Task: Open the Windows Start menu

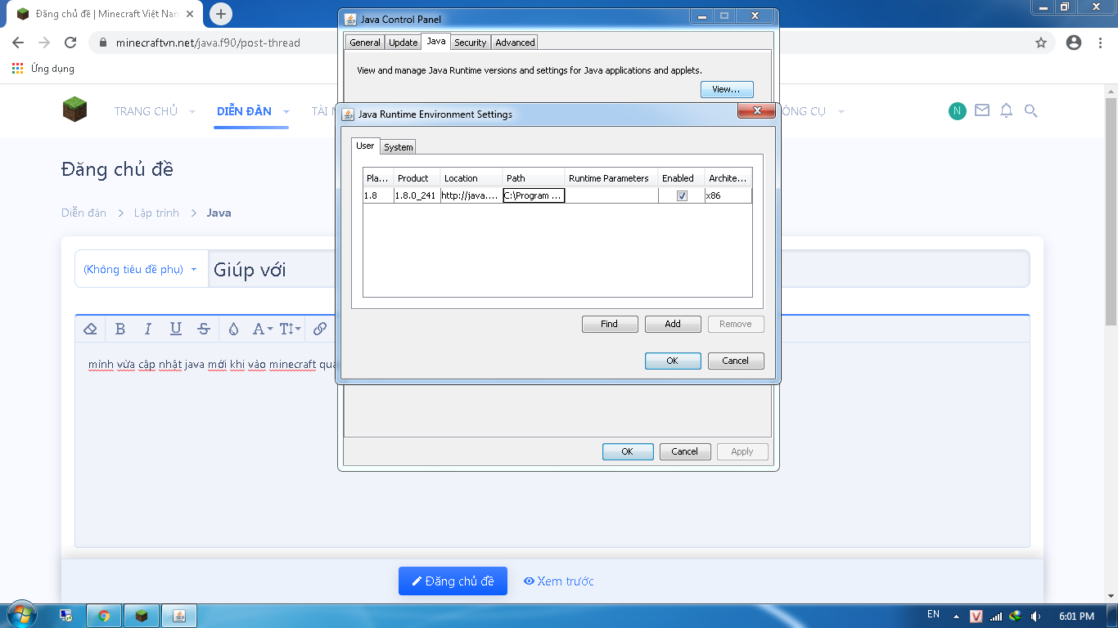Action: pyautogui.click(x=21, y=615)
